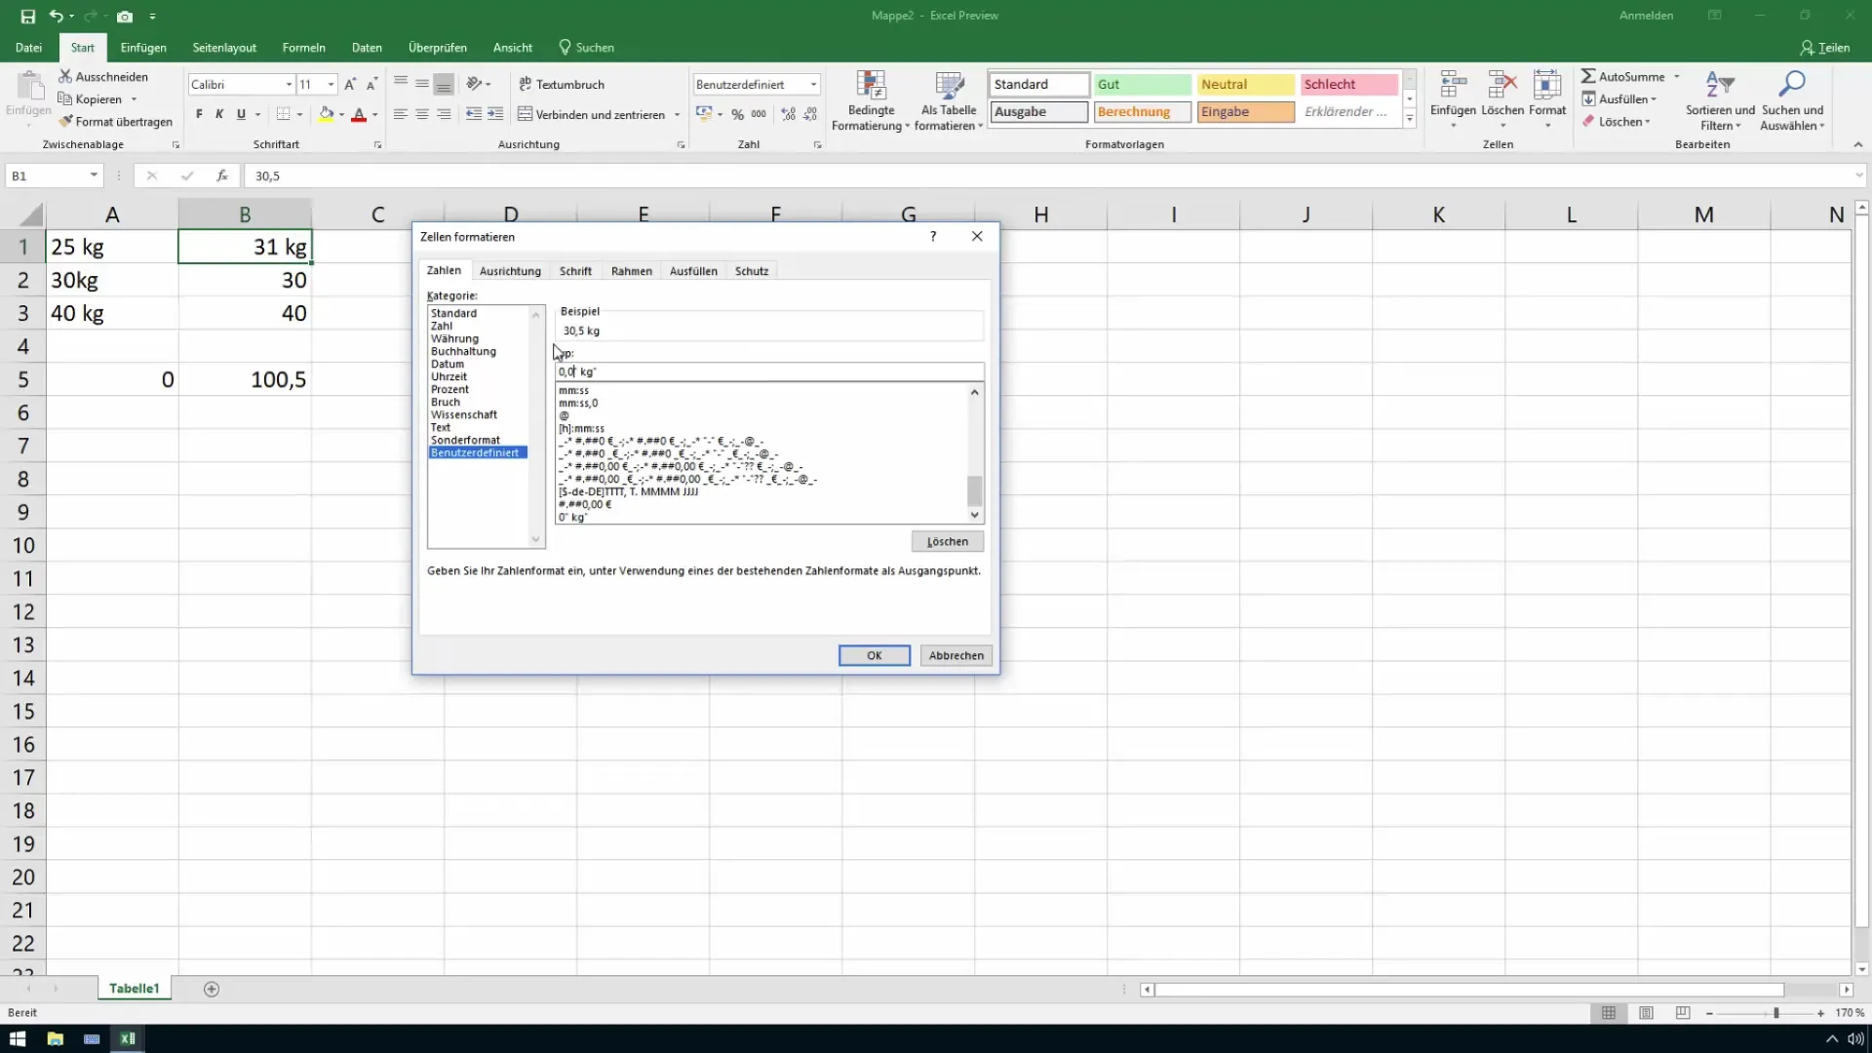Viewport: 1872px width, 1053px height.
Task: Click Ausschneiden scissors icon
Action: click(65, 76)
